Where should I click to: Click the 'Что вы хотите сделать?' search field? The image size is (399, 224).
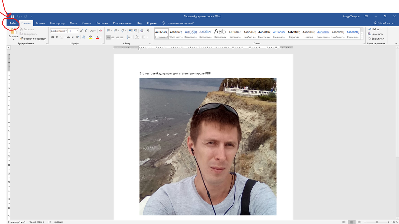click(181, 23)
